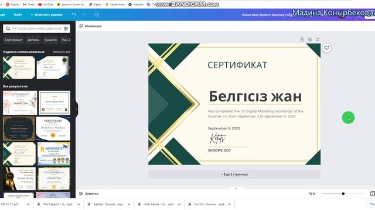Select the dark navy gold-bordered template

(x=19, y=128)
